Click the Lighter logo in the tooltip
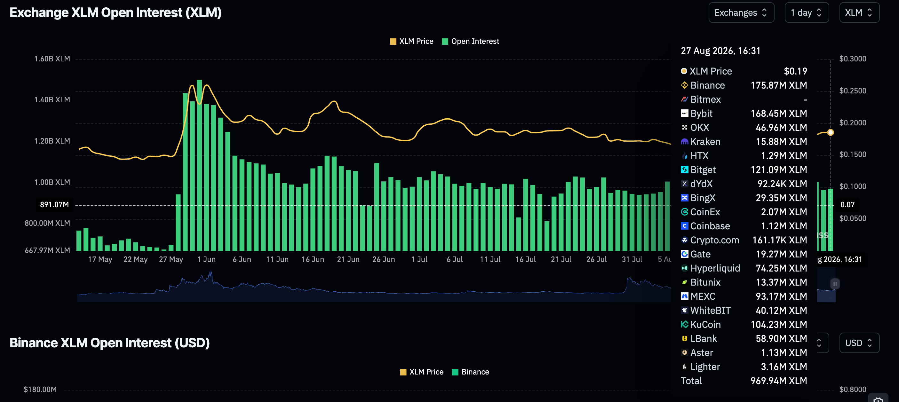This screenshot has height=402, width=899. pyautogui.click(x=684, y=367)
